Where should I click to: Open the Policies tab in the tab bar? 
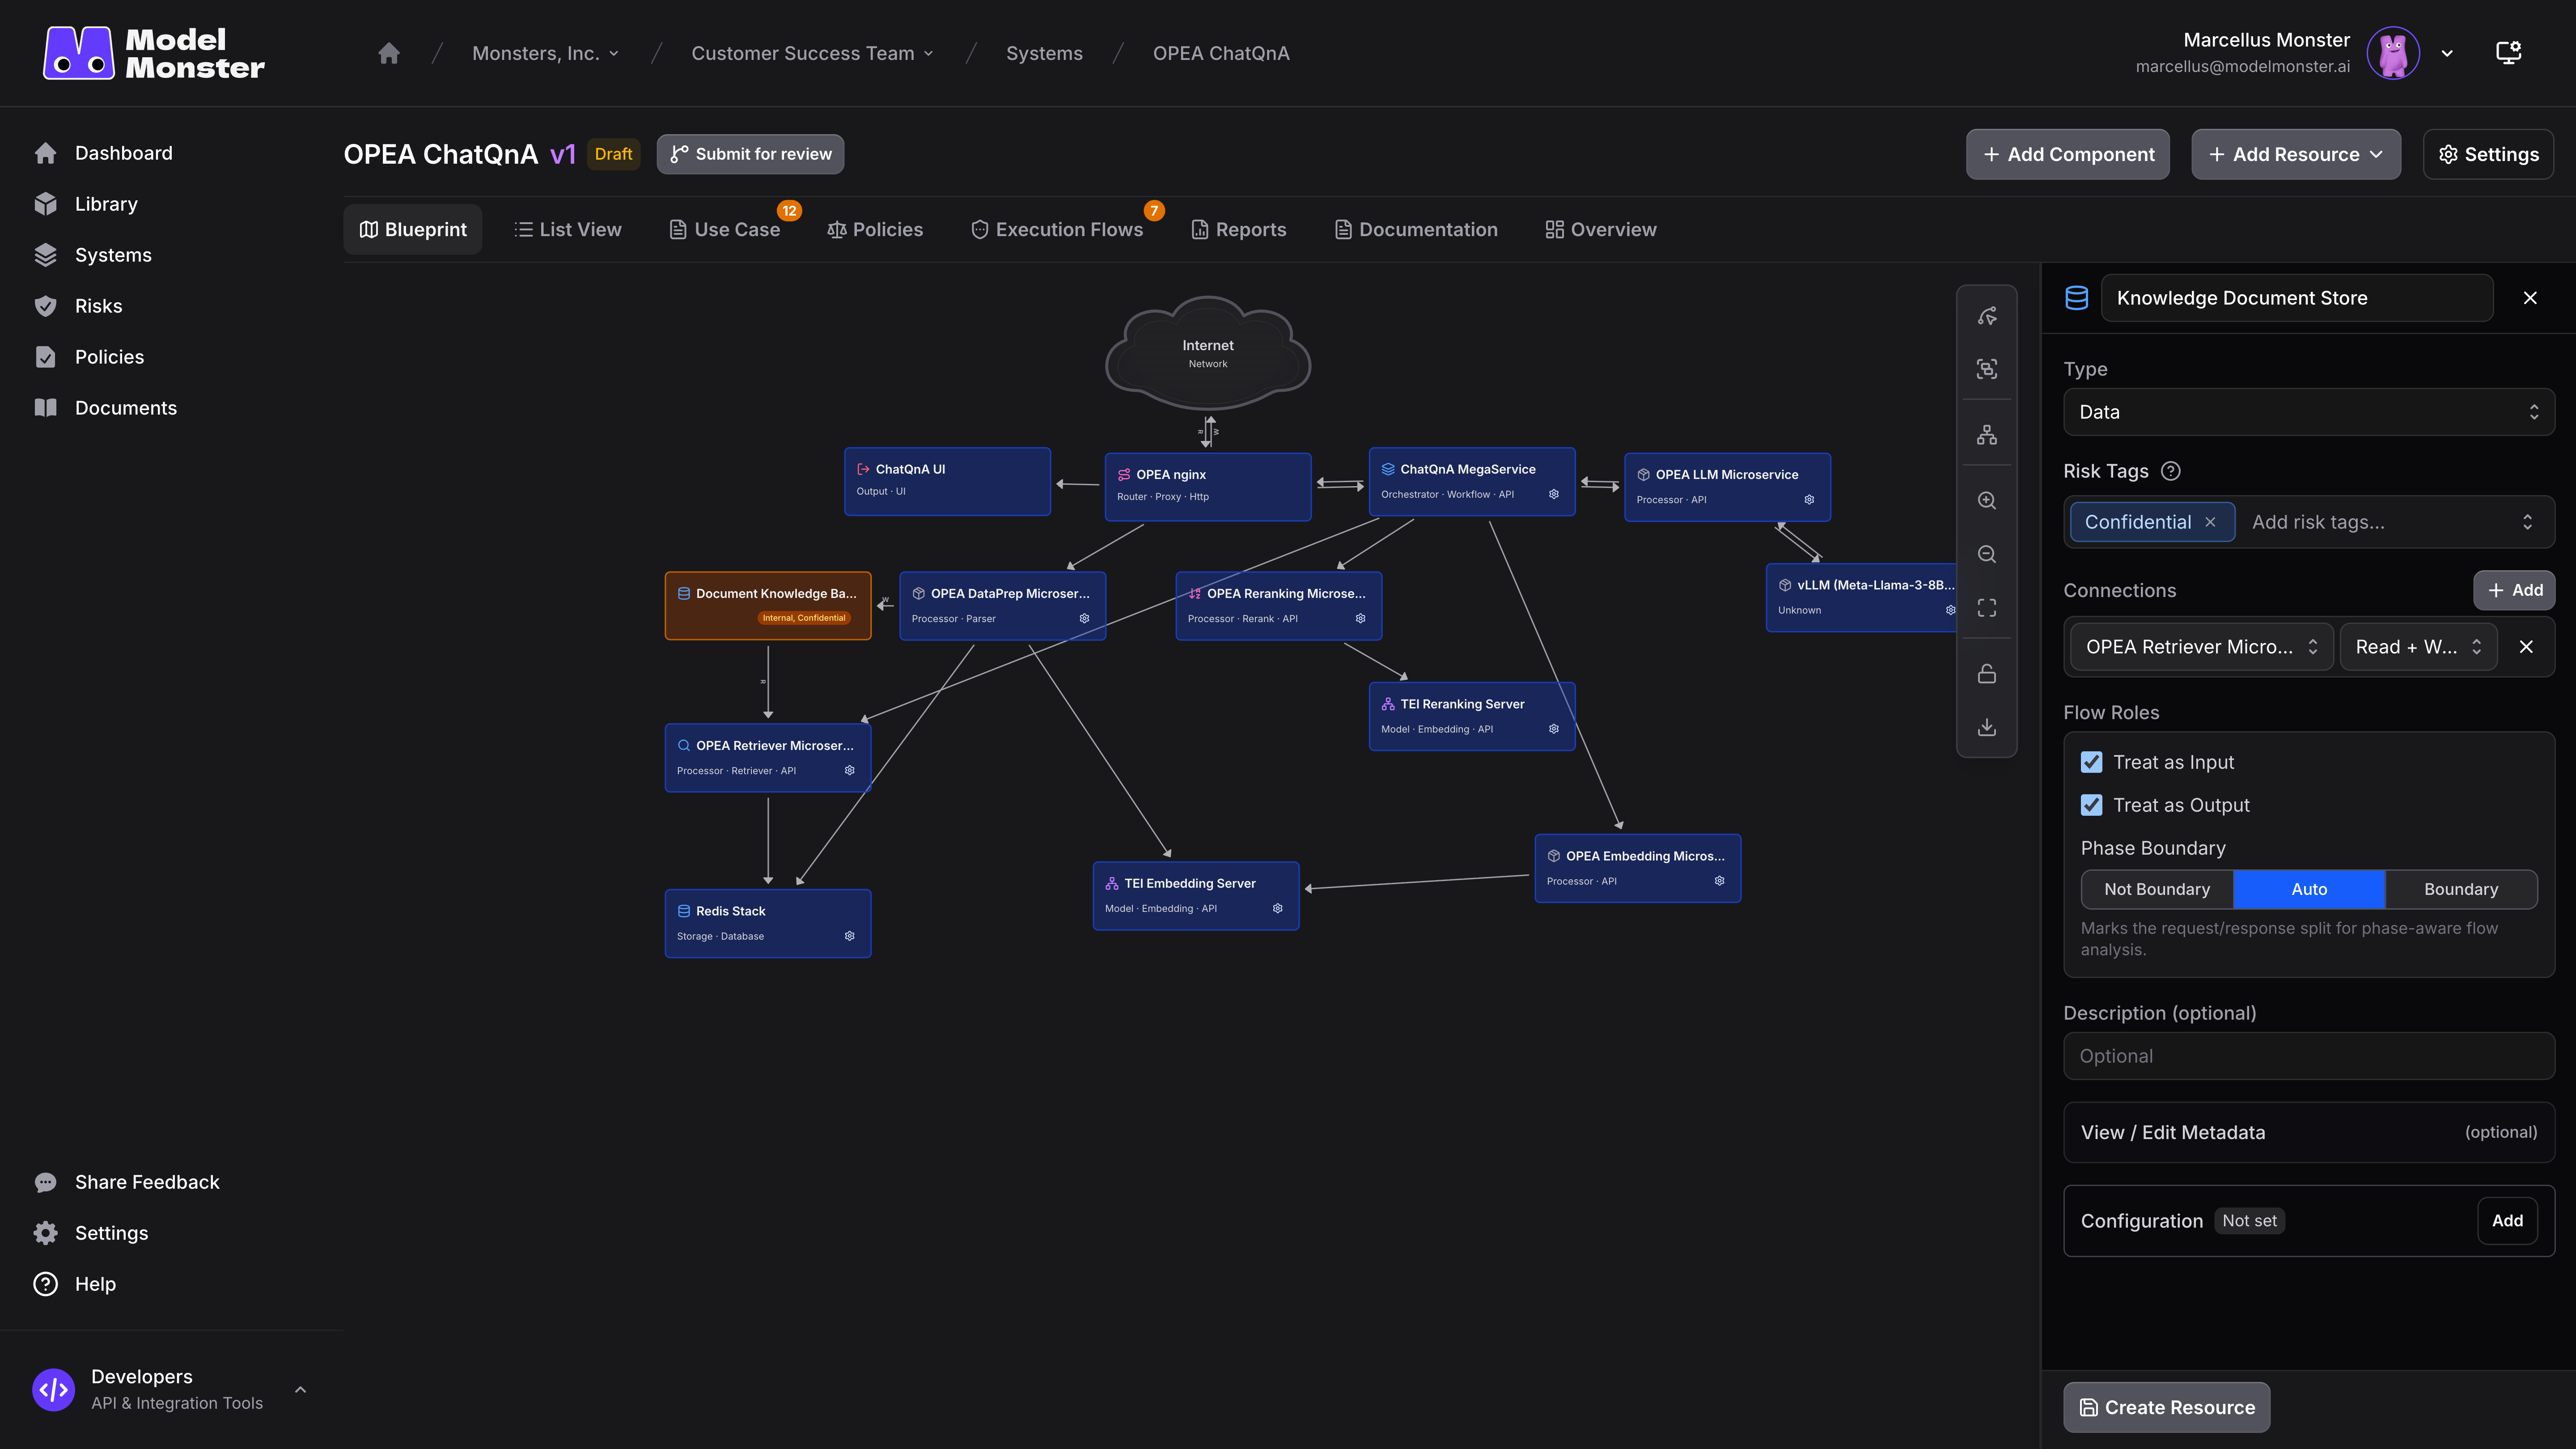click(x=875, y=229)
